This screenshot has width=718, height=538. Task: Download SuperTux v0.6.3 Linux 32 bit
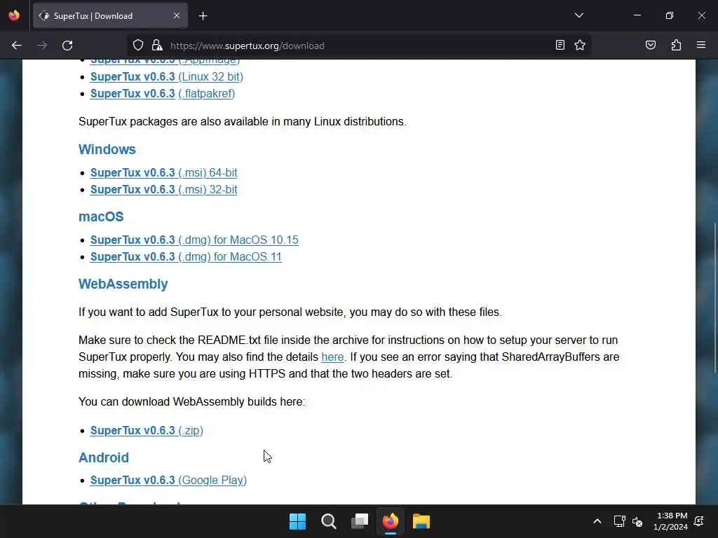(x=167, y=76)
